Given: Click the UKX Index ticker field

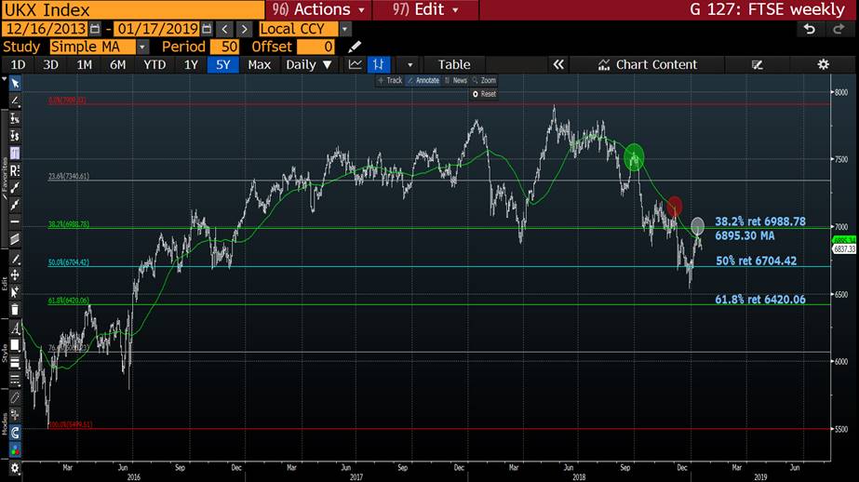Looking at the screenshot, I should click(x=132, y=9).
